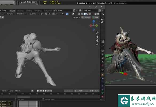This screenshot has height=107, width=156.
Task: Open World properties tab icon
Action: point(103,65)
